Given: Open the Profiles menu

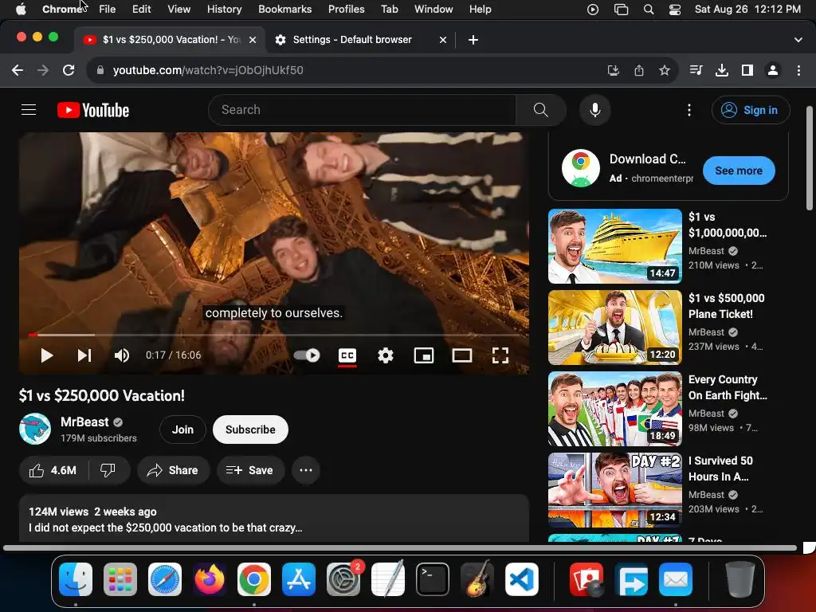Looking at the screenshot, I should pos(346,9).
